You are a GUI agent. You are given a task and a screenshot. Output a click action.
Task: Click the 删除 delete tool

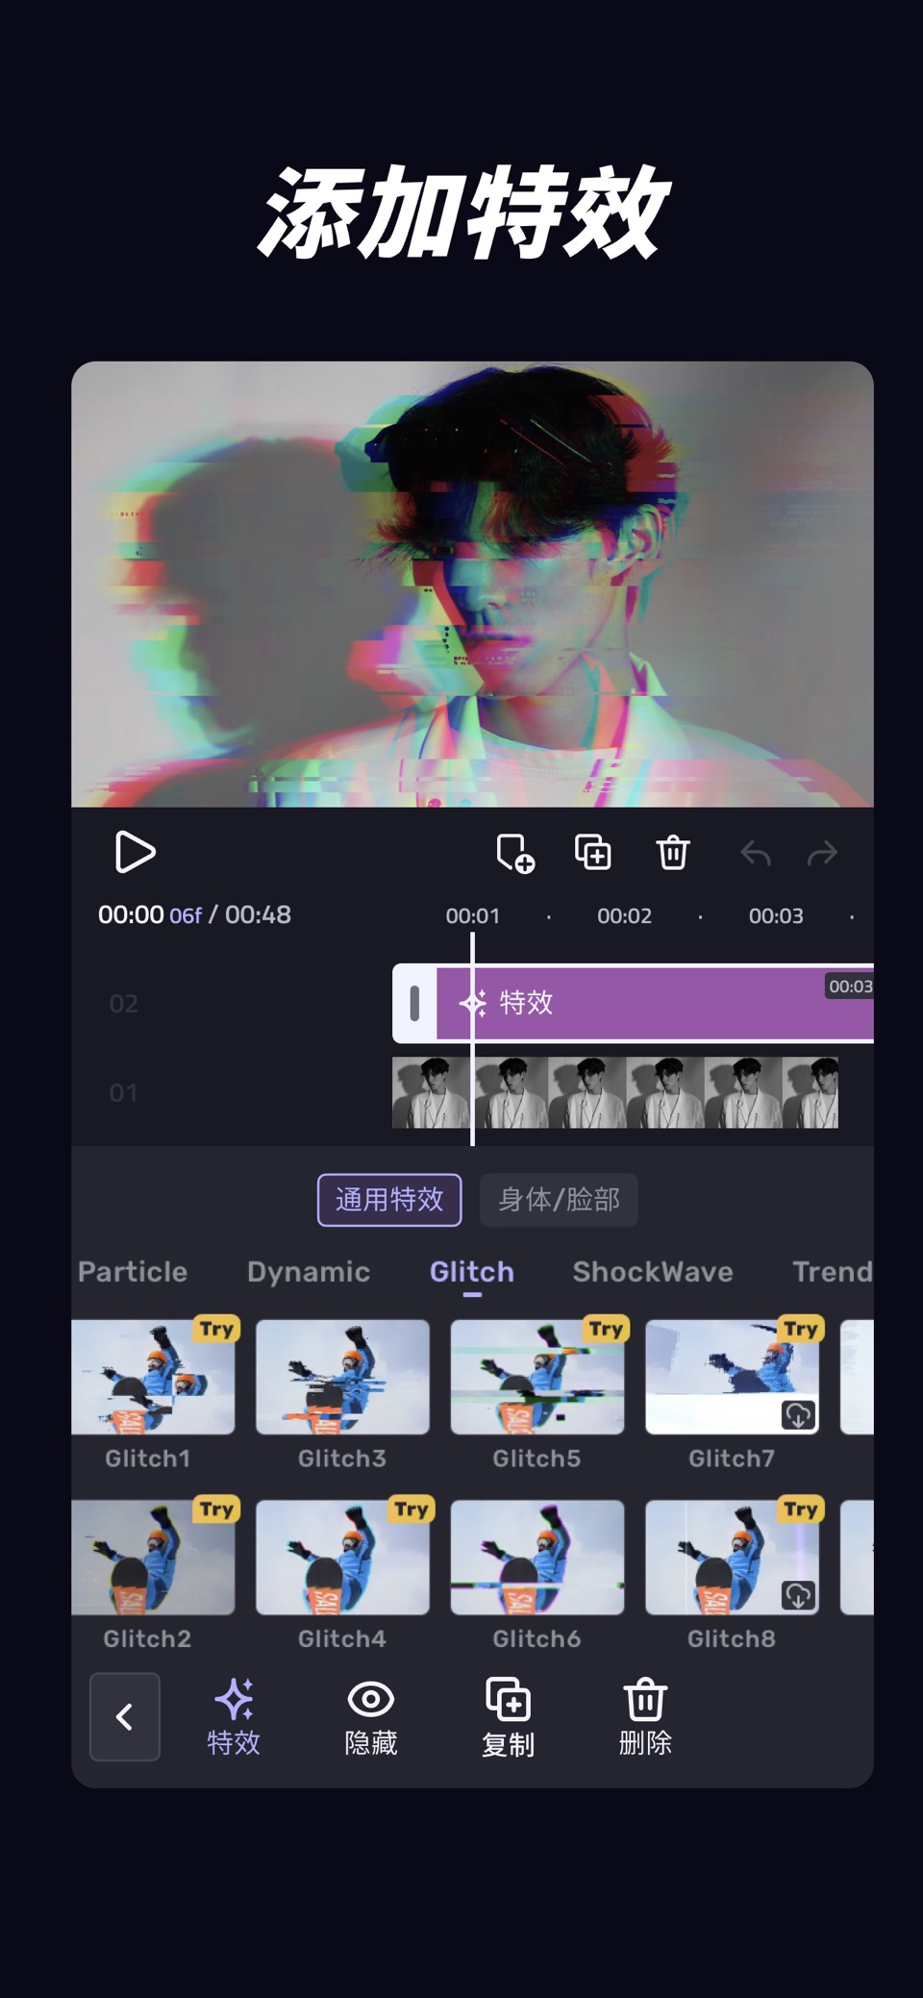tap(645, 1717)
